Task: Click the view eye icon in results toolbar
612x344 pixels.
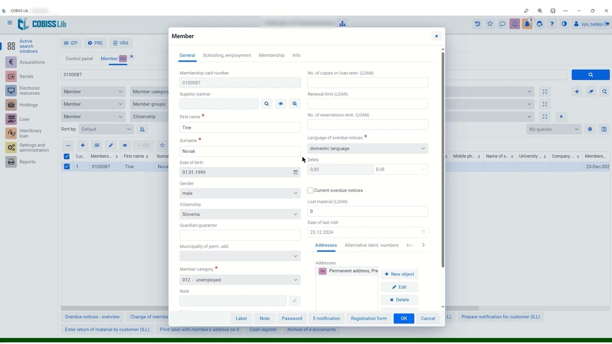Action: [x=125, y=145]
